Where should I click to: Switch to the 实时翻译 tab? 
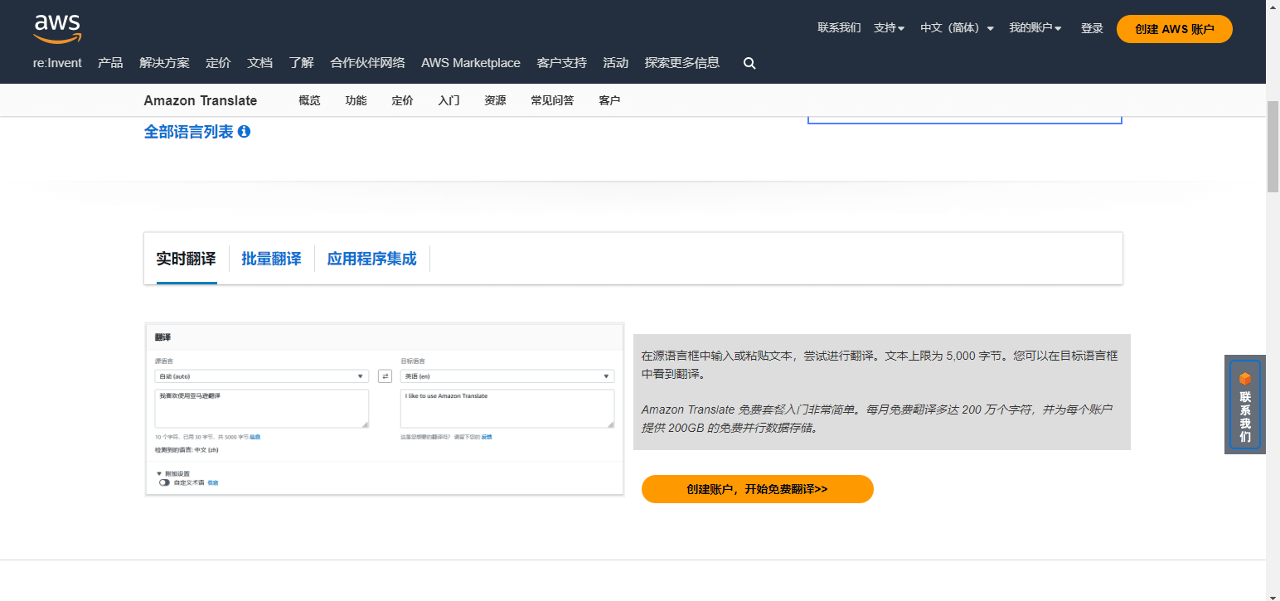coord(186,259)
